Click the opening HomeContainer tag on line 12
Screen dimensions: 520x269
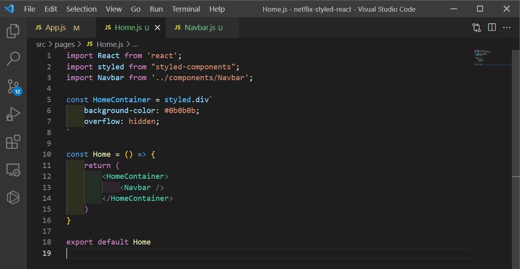click(135, 176)
